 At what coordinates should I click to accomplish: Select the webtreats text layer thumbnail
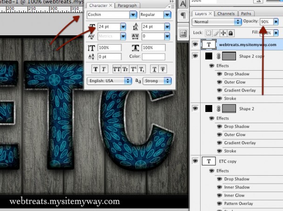[209, 45]
